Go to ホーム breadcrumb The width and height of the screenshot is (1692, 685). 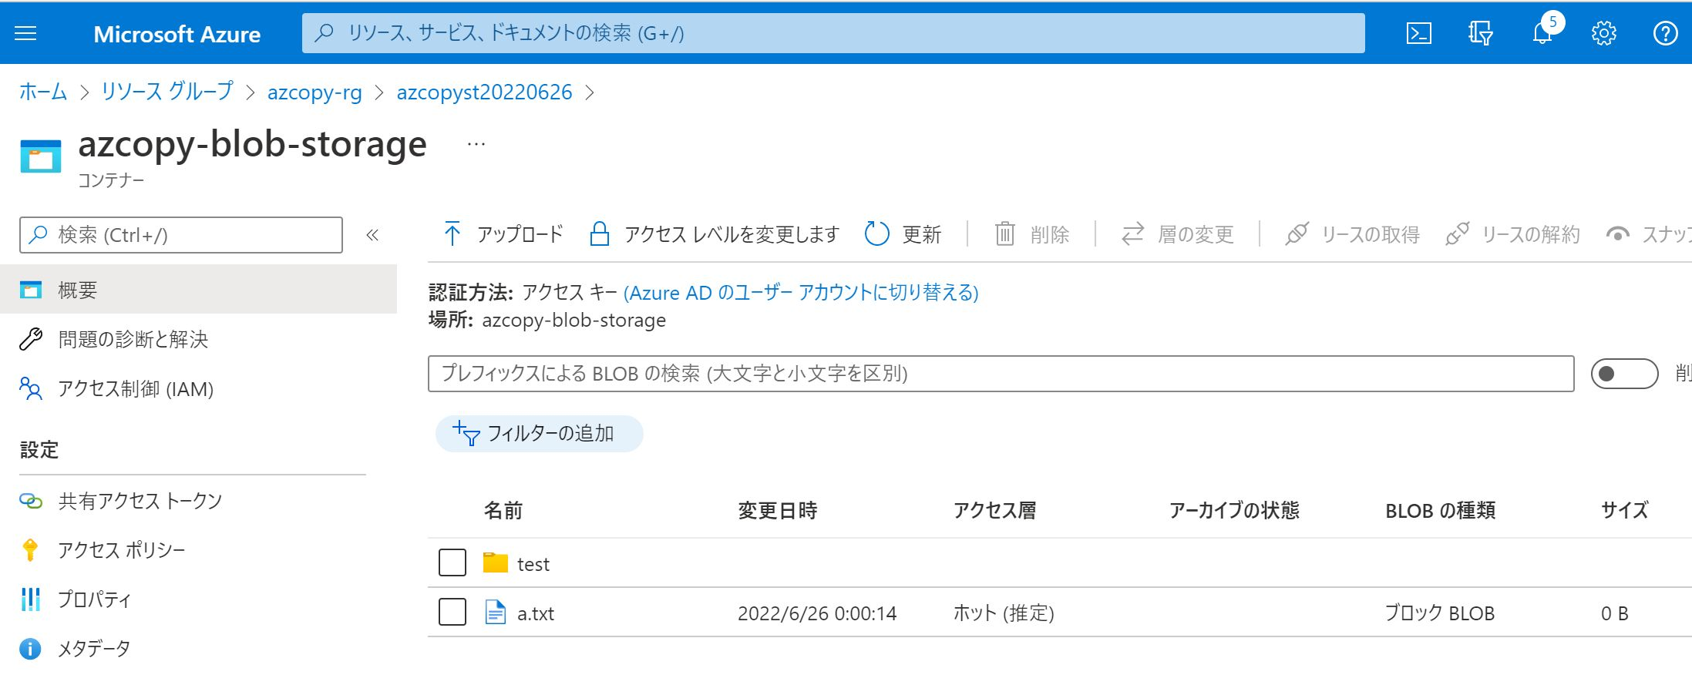click(x=43, y=92)
